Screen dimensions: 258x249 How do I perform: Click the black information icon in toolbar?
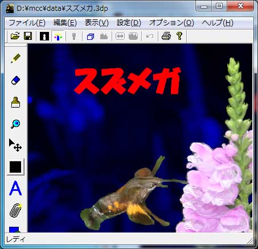44,36
